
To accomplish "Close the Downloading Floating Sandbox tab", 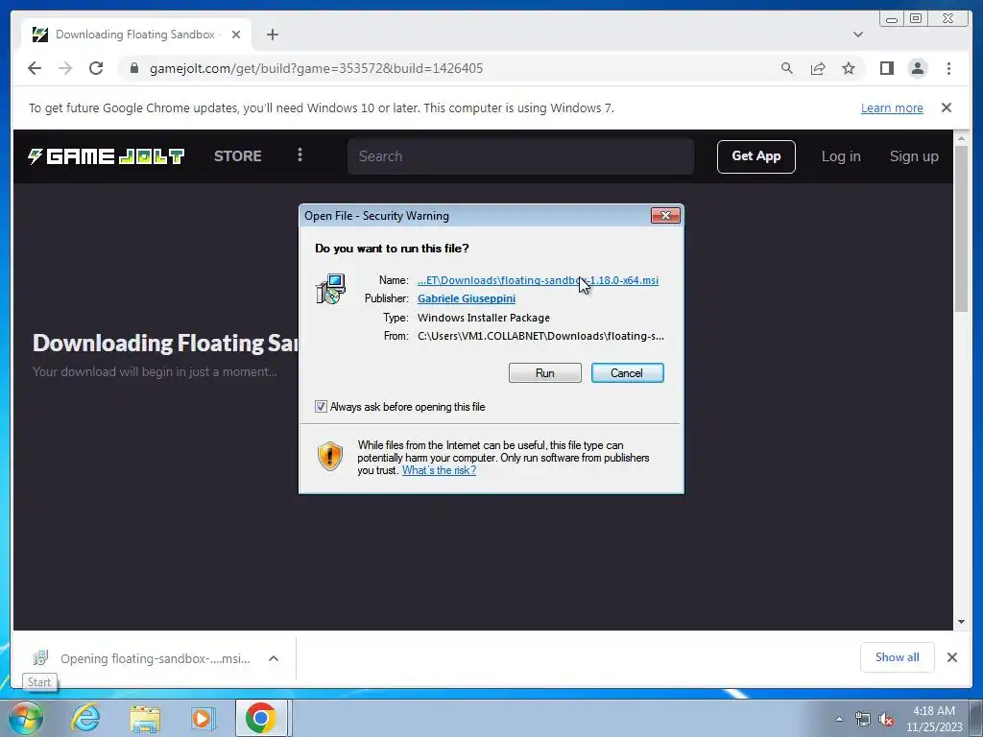I will coord(236,35).
